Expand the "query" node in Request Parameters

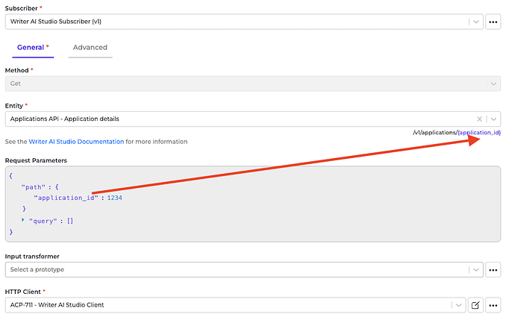23,220
